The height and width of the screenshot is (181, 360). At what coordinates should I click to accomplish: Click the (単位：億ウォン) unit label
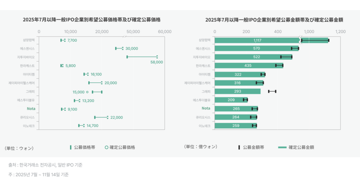pyautogui.click(x=200, y=147)
